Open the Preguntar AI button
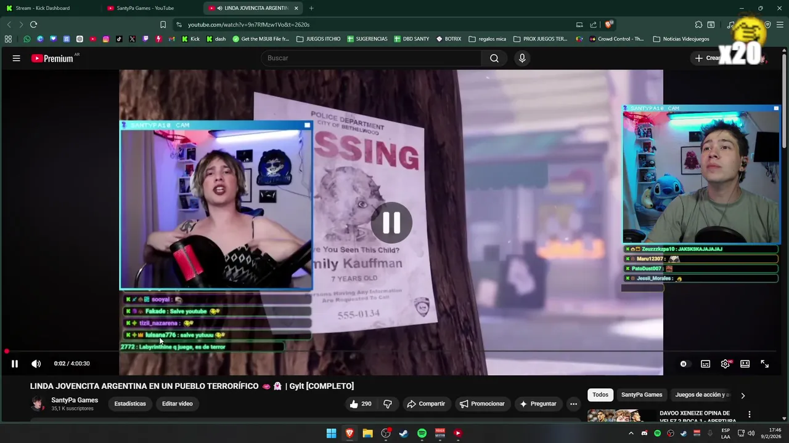 (x=538, y=404)
